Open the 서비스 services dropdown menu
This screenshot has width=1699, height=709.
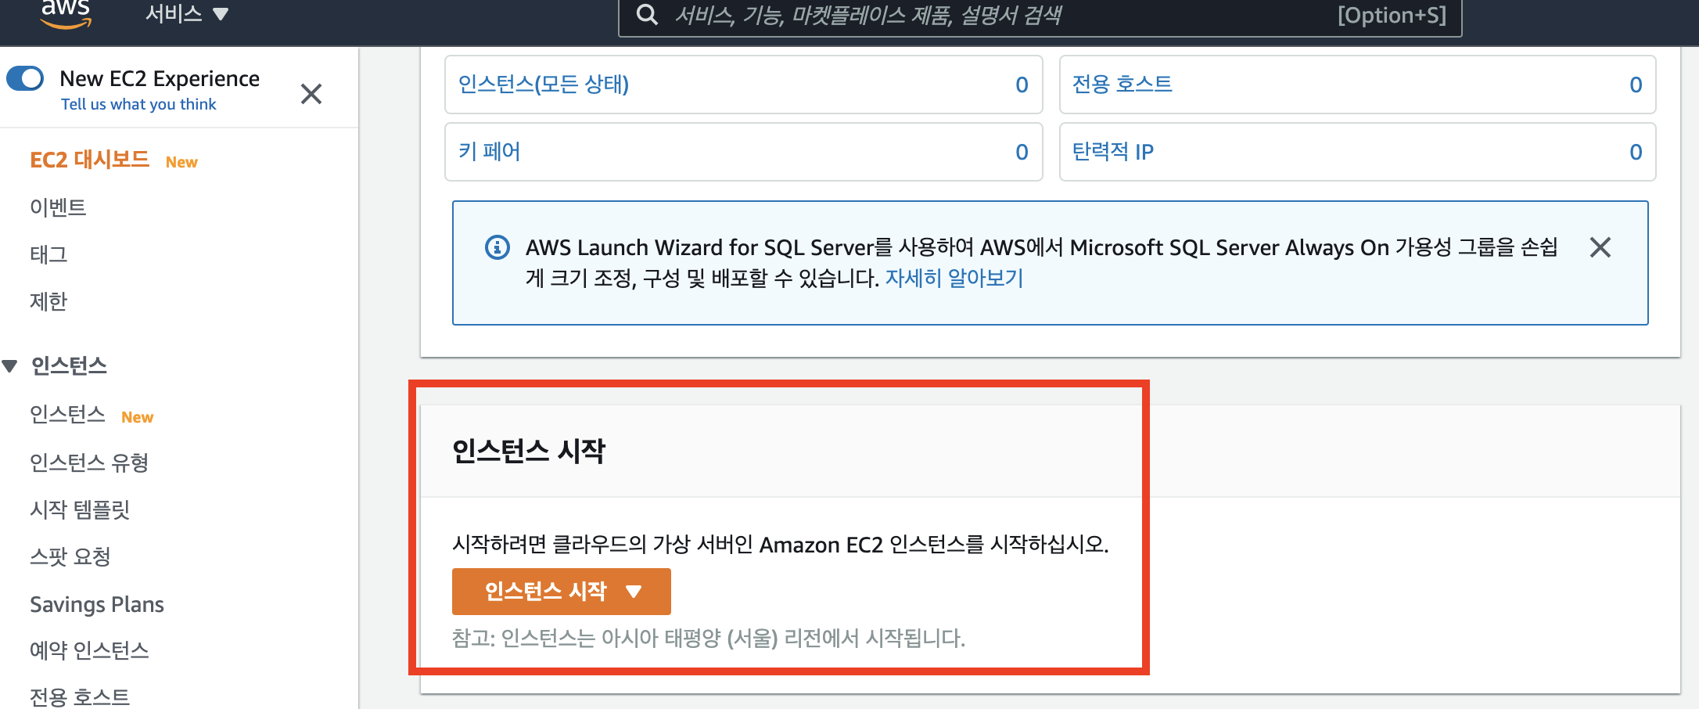186,14
